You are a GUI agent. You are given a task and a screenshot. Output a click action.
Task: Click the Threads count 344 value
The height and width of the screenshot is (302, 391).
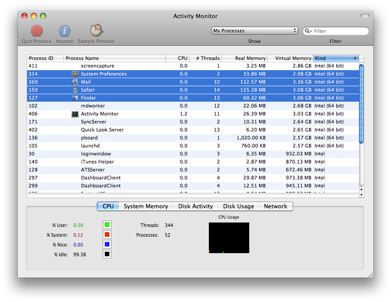(169, 225)
